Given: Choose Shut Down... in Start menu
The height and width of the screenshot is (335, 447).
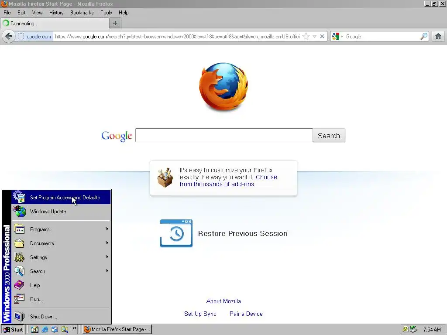Looking at the screenshot, I should (x=61, y=317).
